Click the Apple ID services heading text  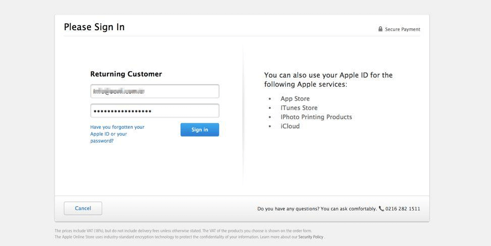coord(328,80)
